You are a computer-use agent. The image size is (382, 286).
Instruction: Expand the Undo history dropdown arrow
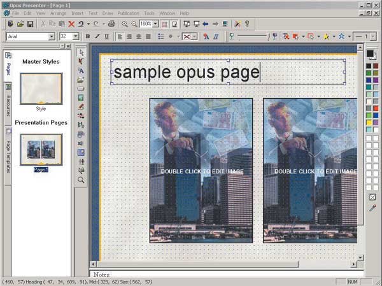pos(88,24)
